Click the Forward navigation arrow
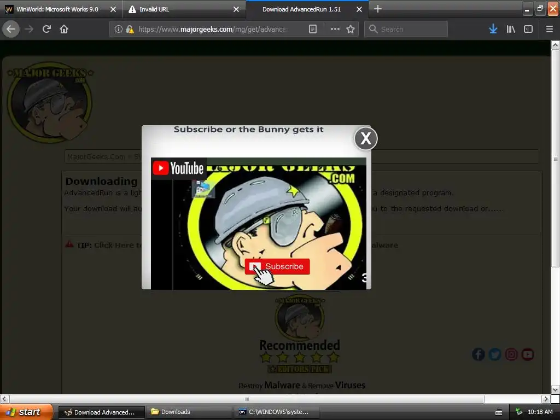The width and height of the screenshot is (560, 420). pyautogui.click(x=29, y=29)
